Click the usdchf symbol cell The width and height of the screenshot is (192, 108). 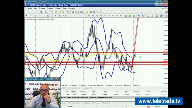83,95
